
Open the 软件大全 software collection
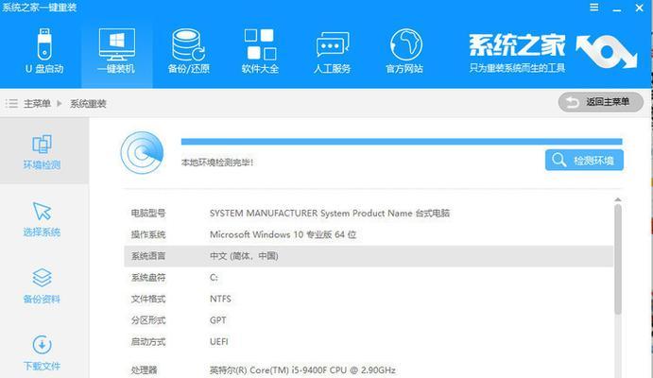tap(260, 51)
